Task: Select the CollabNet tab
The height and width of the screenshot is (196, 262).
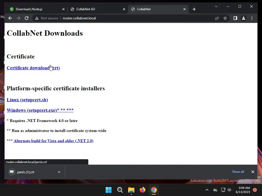Action: [158, 9]
